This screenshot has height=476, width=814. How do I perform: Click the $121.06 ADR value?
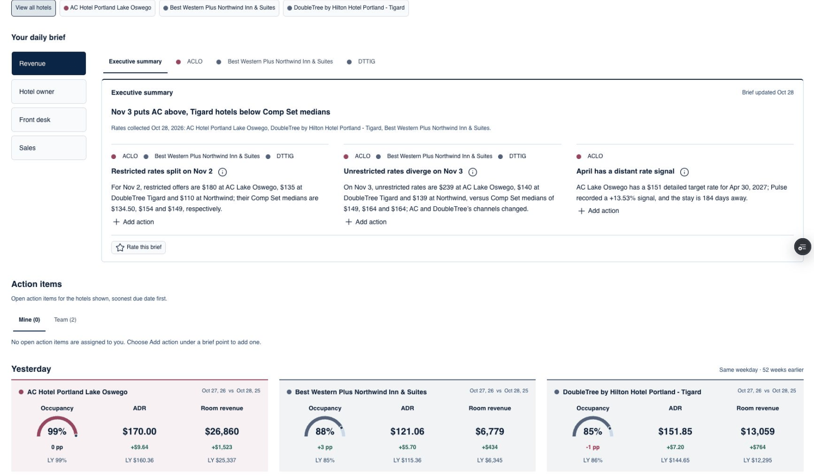pyautogui.click(x=407, y=432)
